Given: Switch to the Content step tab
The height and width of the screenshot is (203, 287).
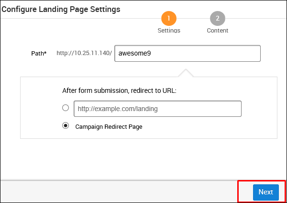Looking at the screenshot, I should click(x=218, y=30).
